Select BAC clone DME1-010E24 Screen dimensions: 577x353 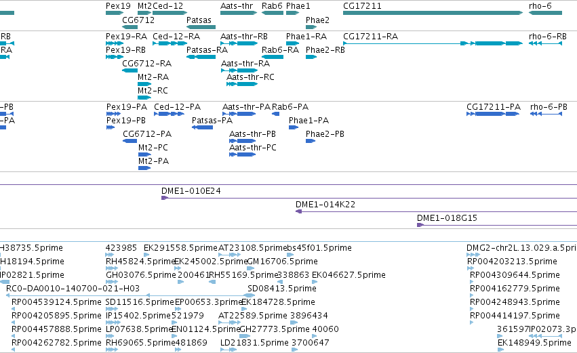point(191,191)
